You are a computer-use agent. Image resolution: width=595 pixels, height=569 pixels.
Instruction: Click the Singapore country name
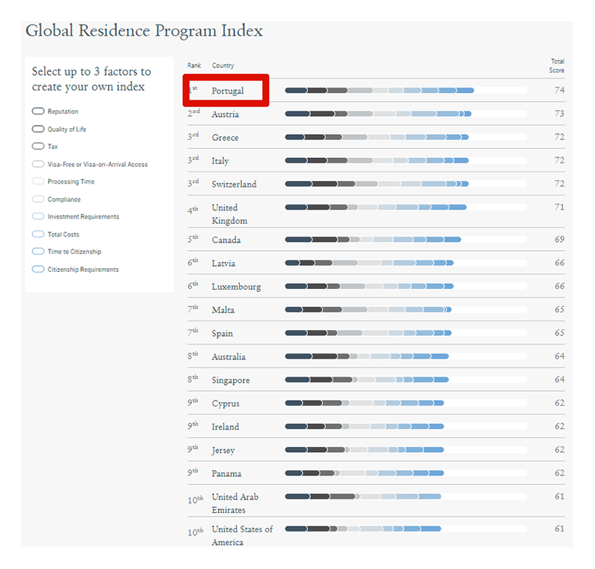(x=231, y=380)
